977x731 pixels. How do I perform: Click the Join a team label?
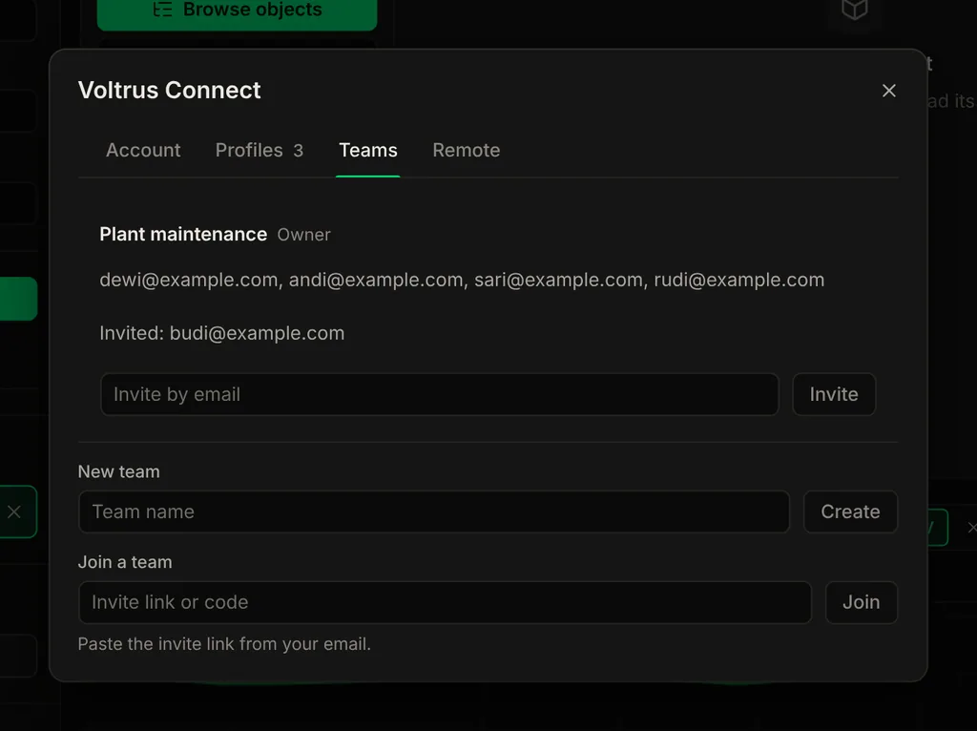(125, 562)
